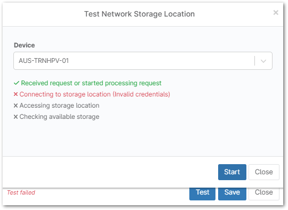Open the Device dropdown showing AUS-TRNHPV-01
The width and height of the screenshot is (288, 210).
(x=143, y=61)
